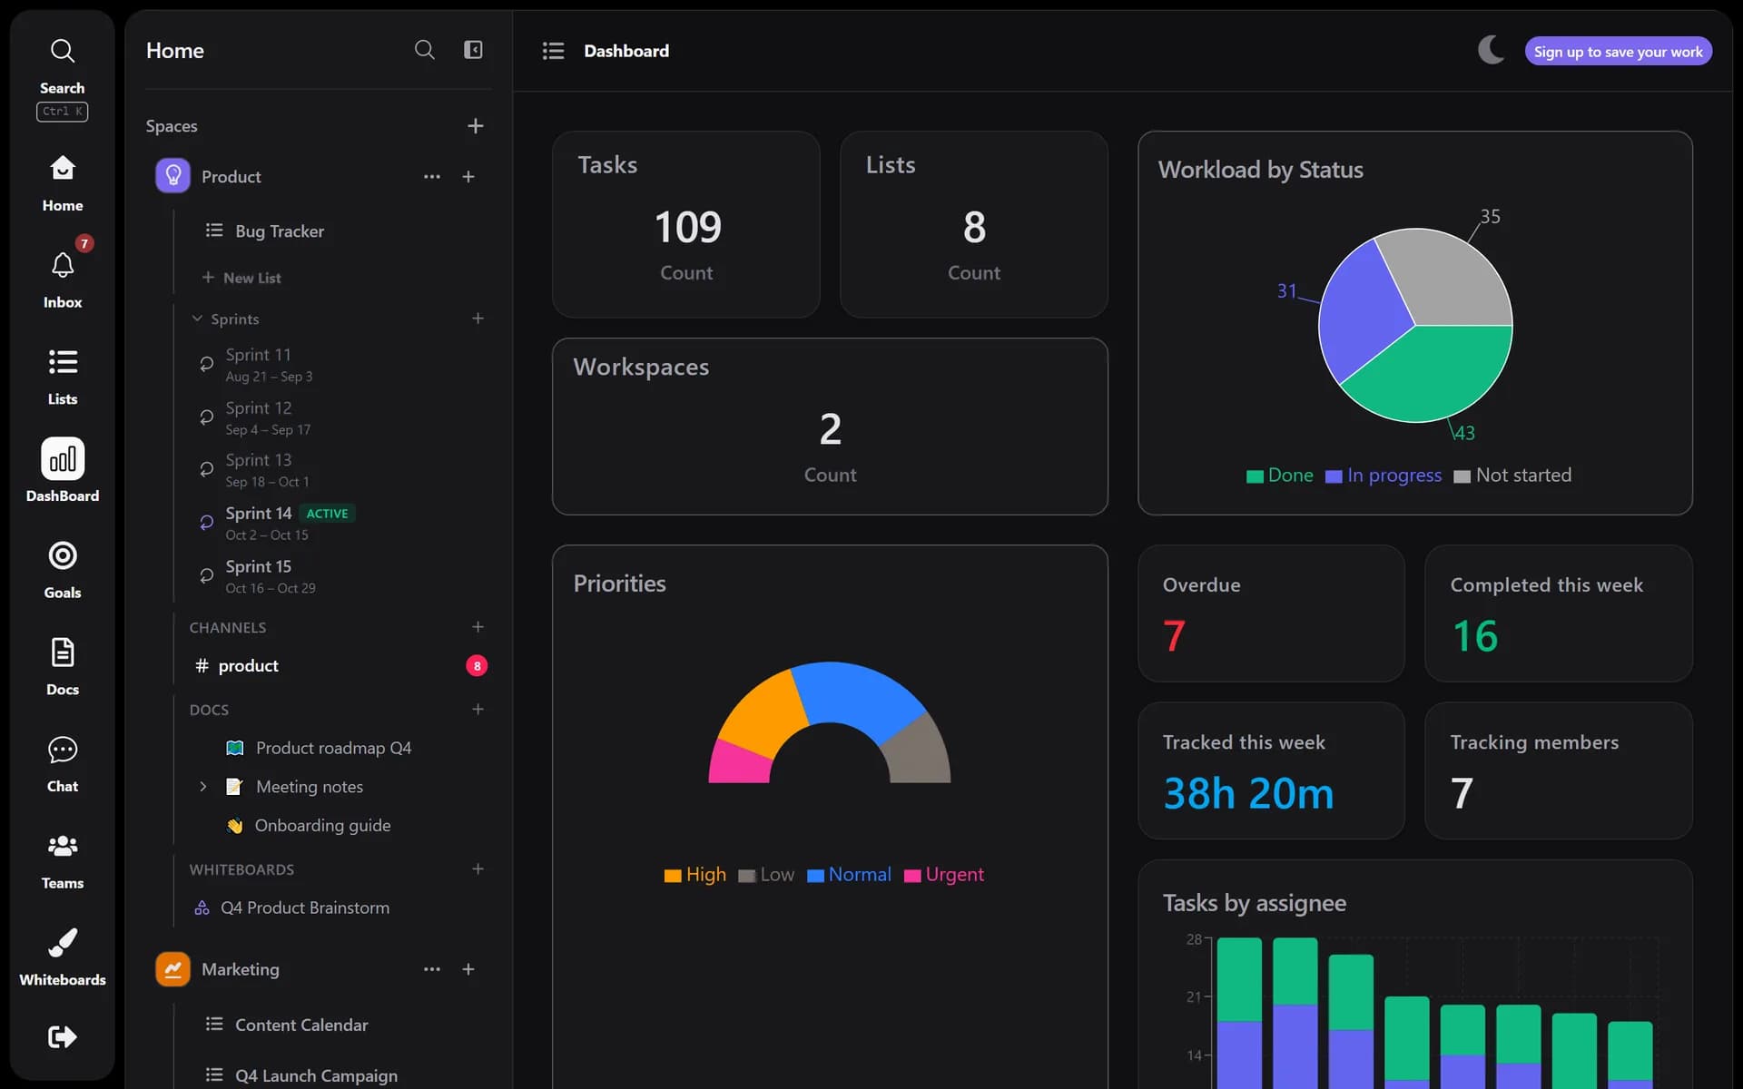The image size is (1743, 1089).
Task: Toggle Not started legend entry
Action: pos(1512,476)
